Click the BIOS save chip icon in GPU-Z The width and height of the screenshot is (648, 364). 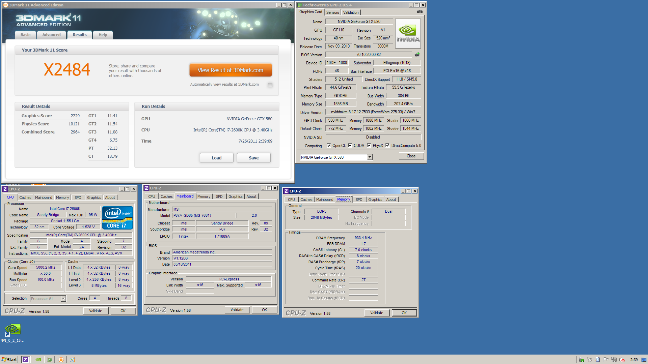(417, 54)
